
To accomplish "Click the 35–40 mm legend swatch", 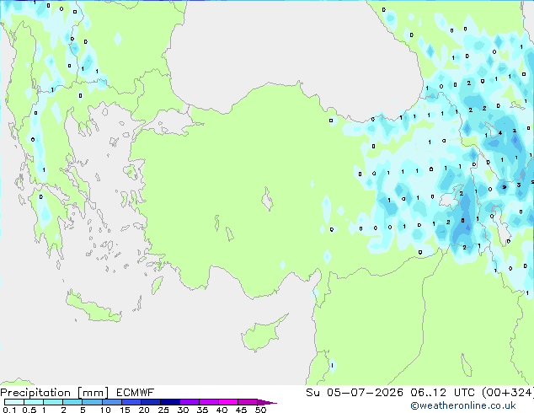I will pos(209,402).
